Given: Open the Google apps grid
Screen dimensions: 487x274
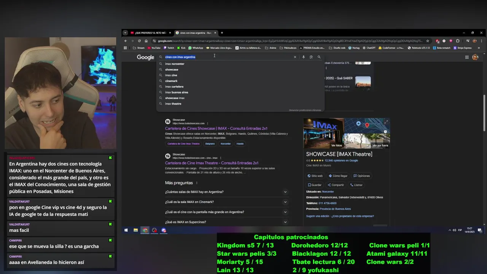Looking at the screenshot, I should click(467, 57).
